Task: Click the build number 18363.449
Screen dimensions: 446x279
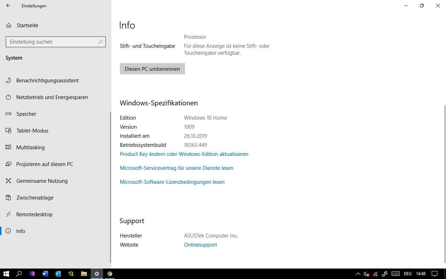Action: point(195,145)
